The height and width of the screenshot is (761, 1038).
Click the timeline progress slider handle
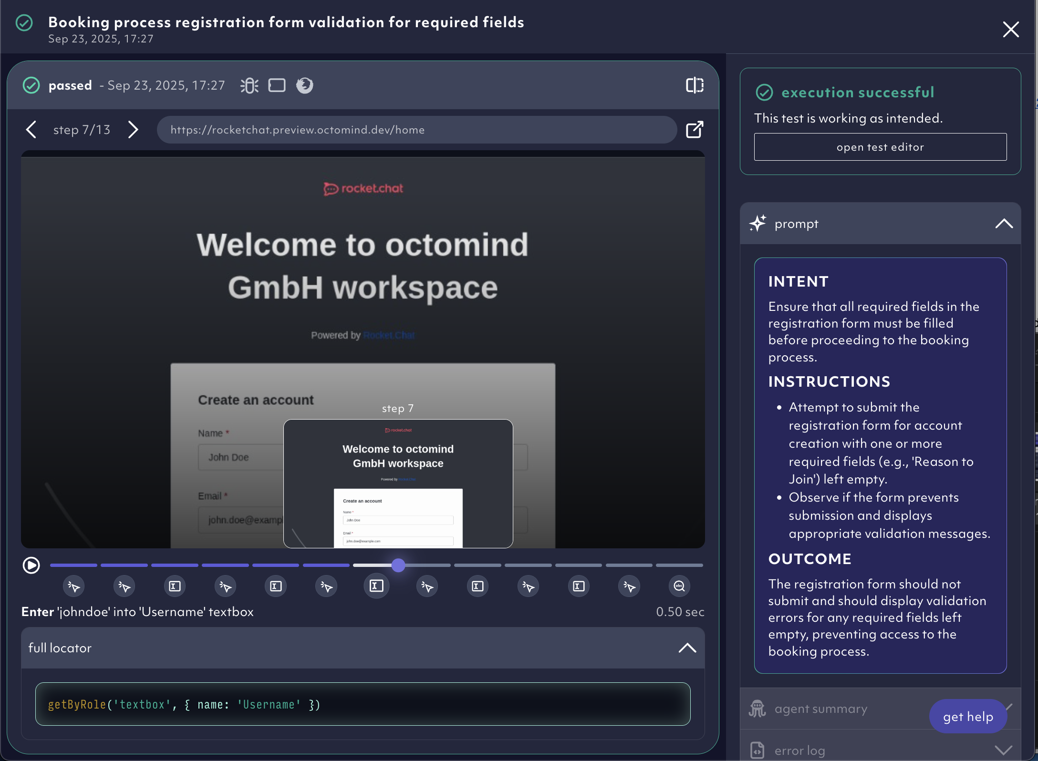click(x=398, y=566)
